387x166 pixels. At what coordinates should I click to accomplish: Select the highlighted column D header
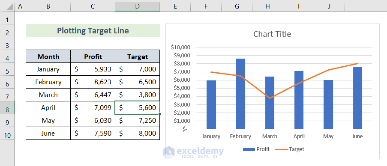(x=137, y=6)
